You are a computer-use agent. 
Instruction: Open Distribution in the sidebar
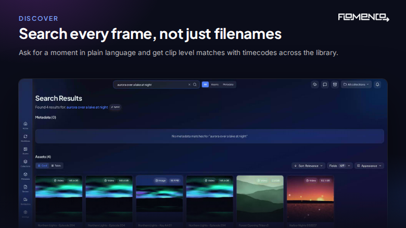click(26, 201)
